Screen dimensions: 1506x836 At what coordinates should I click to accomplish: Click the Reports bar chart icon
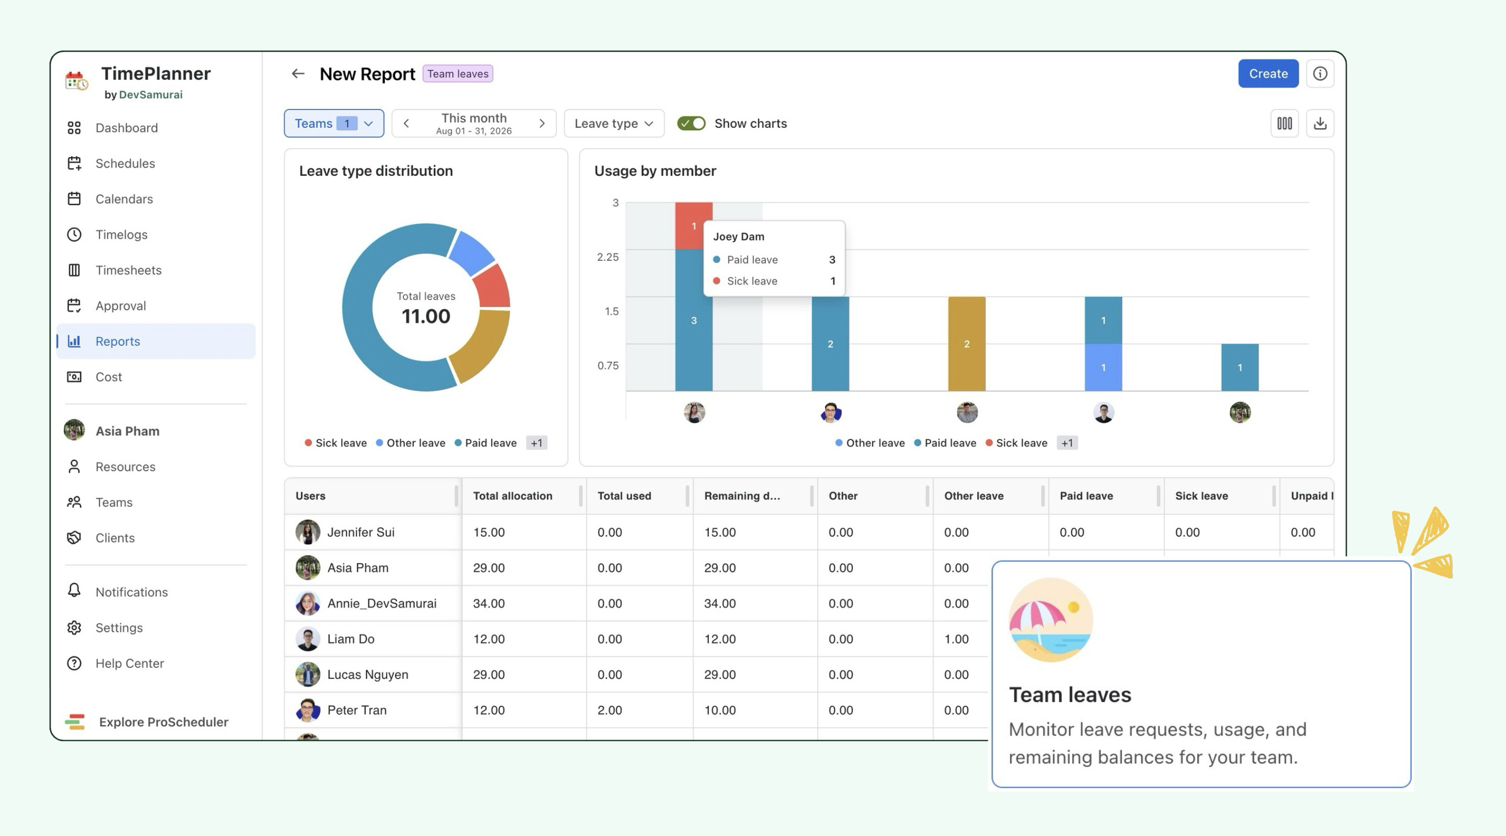pos(74,341)
